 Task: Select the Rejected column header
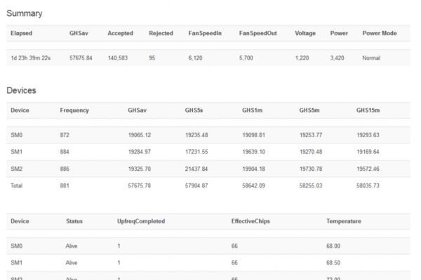[x=161, y=33]
